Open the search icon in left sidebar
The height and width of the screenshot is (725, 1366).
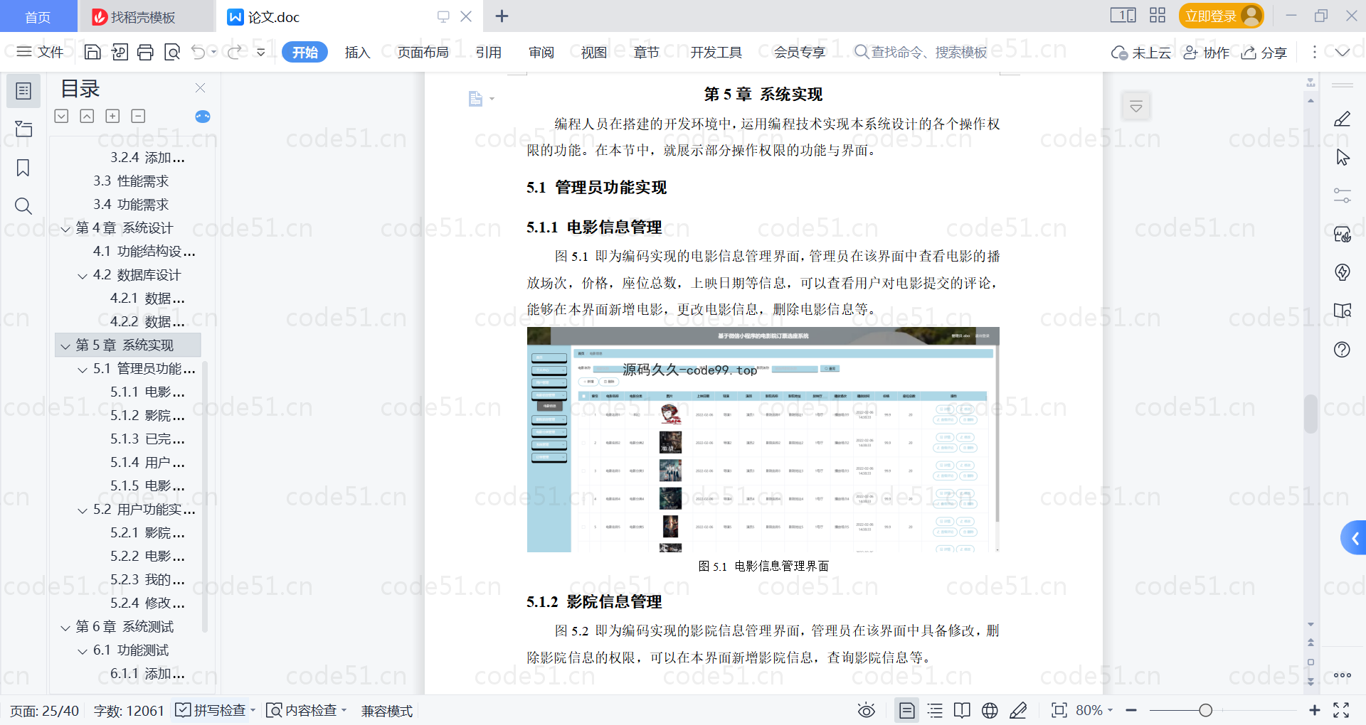(x=23, y=206)
